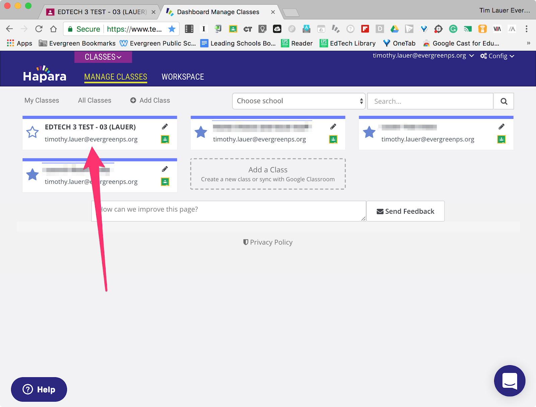
Task: Click the pencil icon on the second row class card
Action: [x=165, y=169]
